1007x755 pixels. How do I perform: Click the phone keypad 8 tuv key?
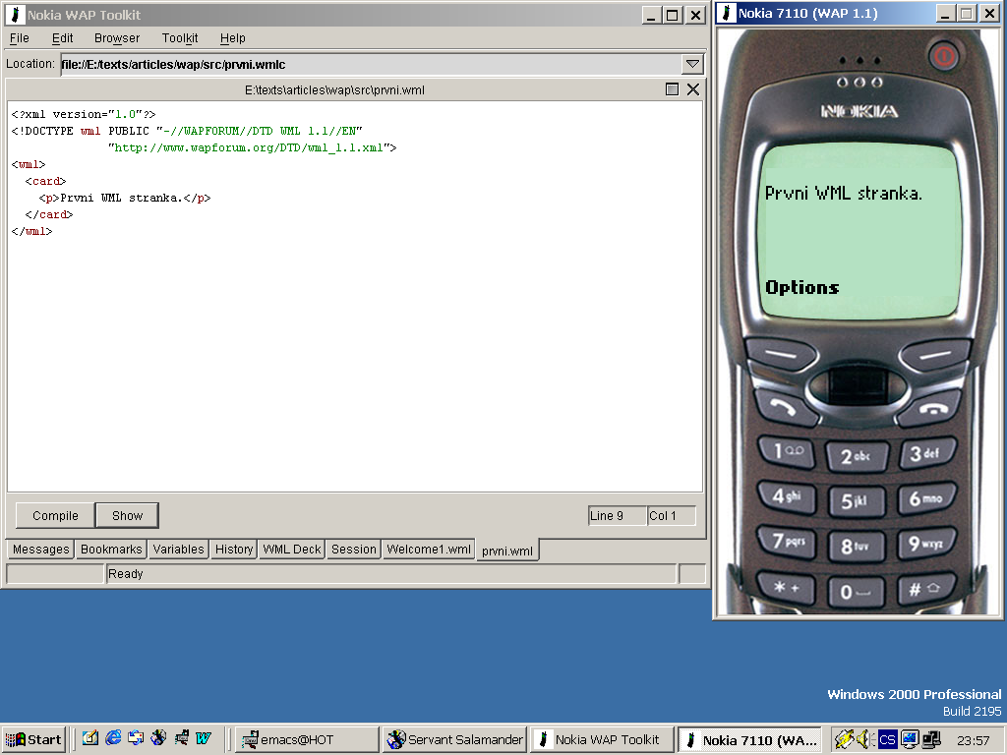pyautogui.click(x=857, y=547)
